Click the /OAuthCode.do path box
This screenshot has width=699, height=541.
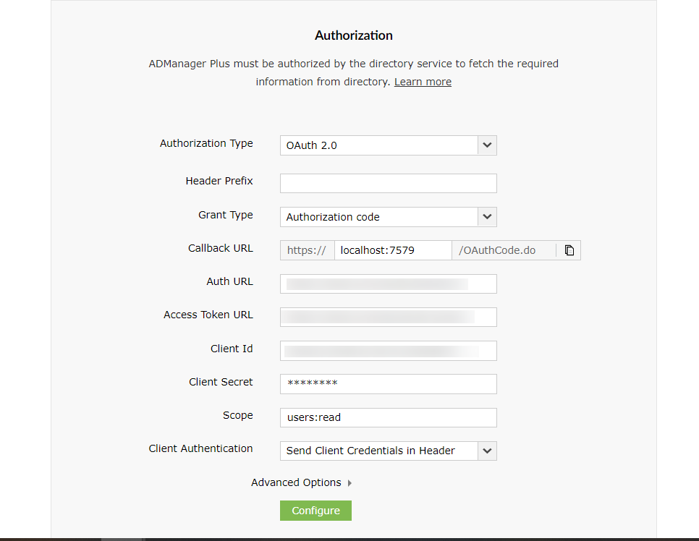[503, 250]
